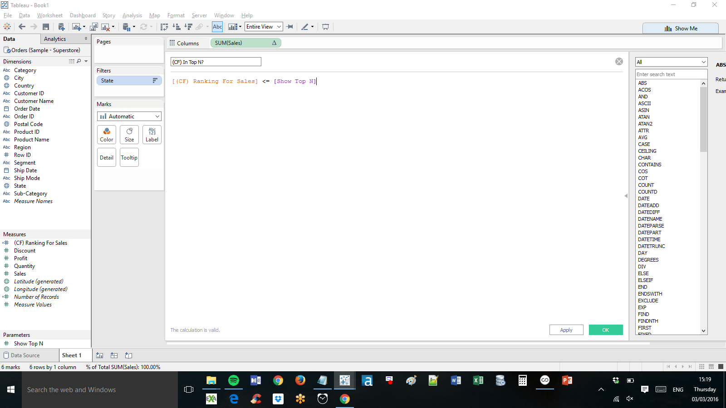Click the Color card in Marks
The width and height of the screenshot is (726, 408).
point(107,135)
